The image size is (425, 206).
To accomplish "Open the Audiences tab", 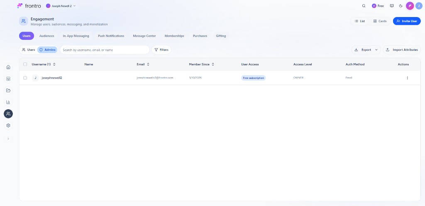I will point(46,36).
